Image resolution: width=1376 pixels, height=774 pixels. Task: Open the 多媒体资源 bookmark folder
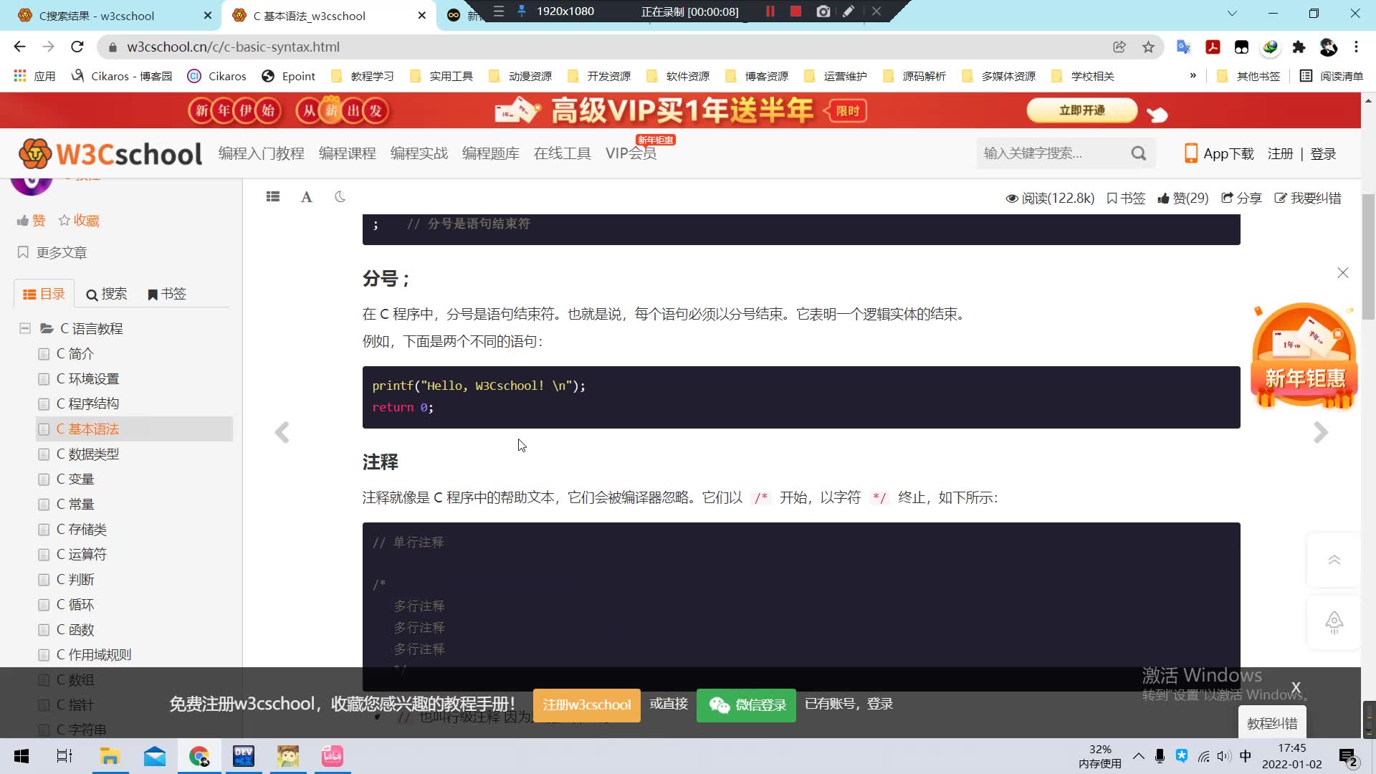(999, 76)
